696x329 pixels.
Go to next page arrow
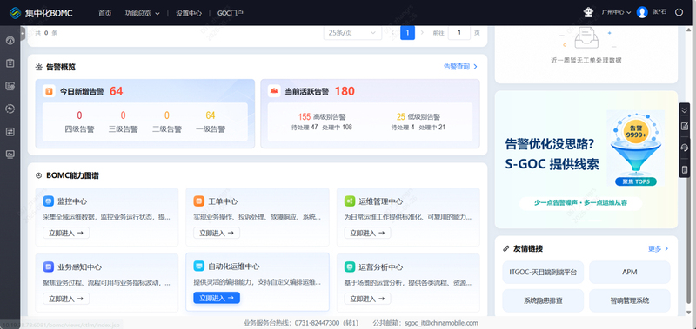pos(422,33)
